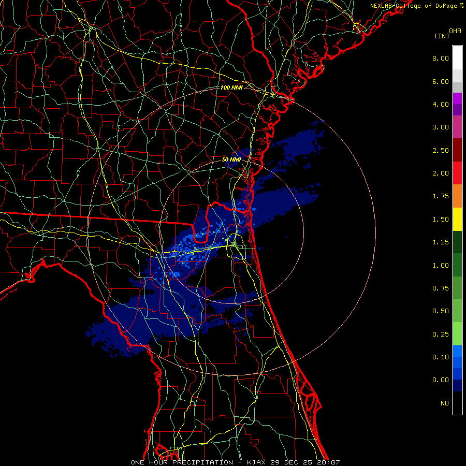
Task: Click the ND legend label
Action: pos(445,403)
